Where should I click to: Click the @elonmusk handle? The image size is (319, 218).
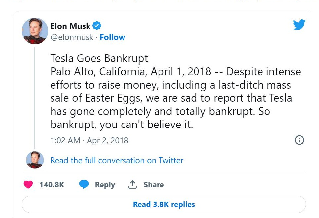(x=72, y=37)
